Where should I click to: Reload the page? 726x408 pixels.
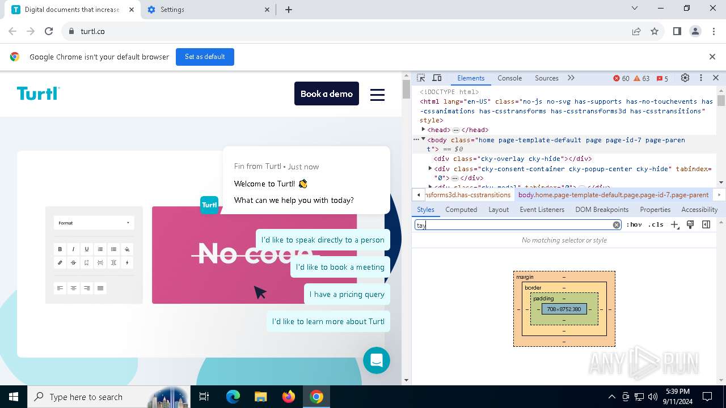tap(49, 31)
